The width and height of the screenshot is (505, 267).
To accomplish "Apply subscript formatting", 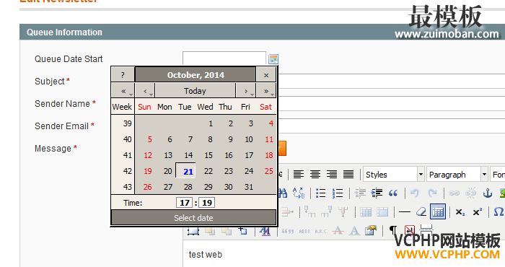I will 460,212.
